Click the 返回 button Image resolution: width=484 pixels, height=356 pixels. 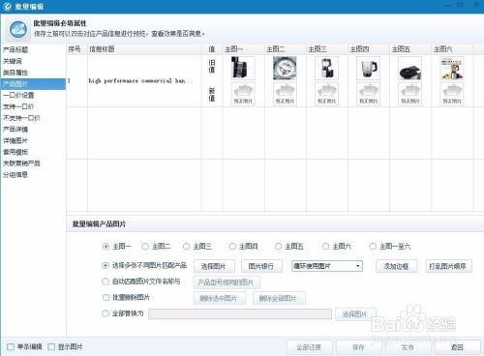click(457, 347)
